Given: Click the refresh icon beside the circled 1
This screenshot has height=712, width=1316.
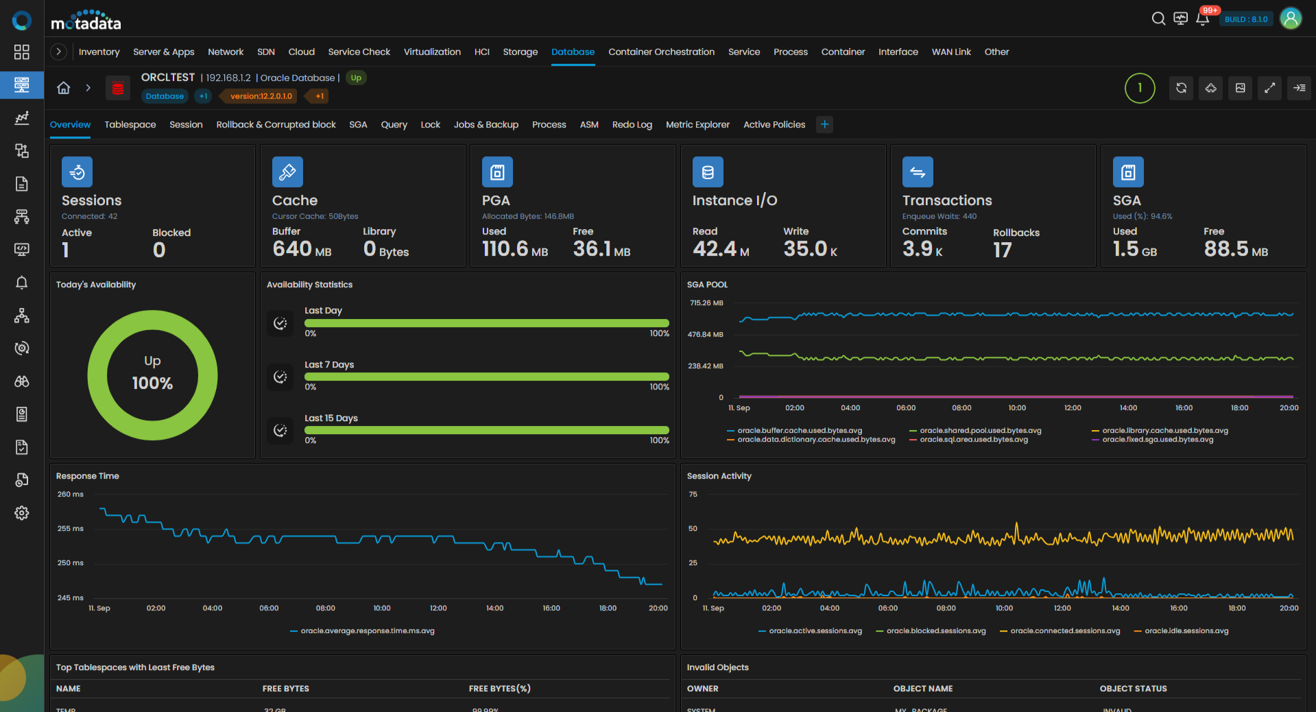Looking at the screenshot, I should 1181,88.
